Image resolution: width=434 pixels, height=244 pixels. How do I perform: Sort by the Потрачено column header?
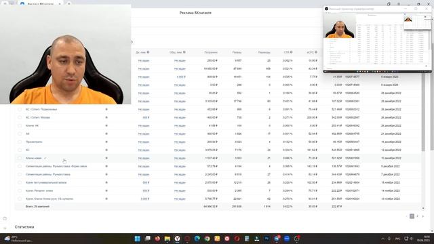[x=211, y=52]
